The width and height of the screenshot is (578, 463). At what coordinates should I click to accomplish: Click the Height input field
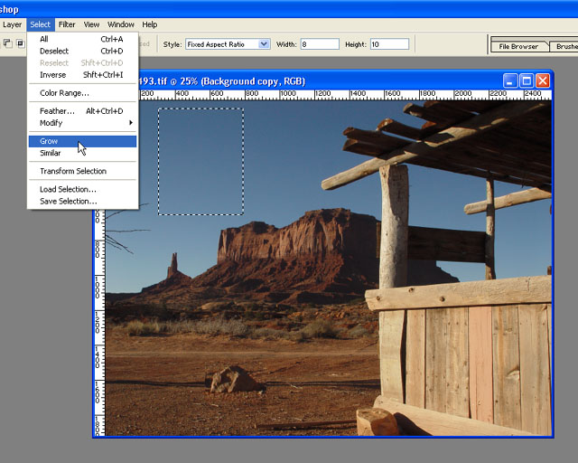[x=389, y=44]
